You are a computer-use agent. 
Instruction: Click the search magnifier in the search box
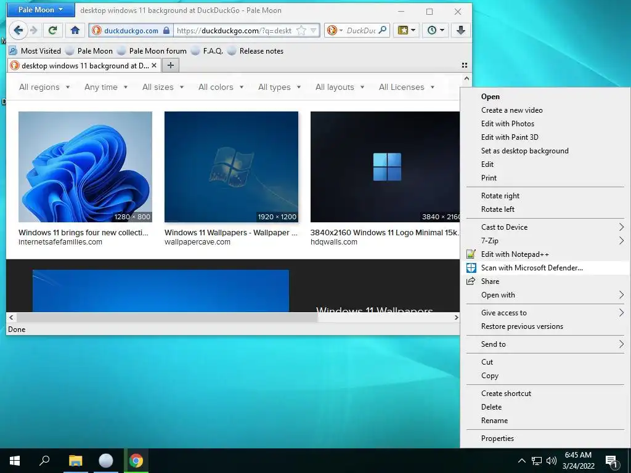pyautogui.click(x=383, y=30)
